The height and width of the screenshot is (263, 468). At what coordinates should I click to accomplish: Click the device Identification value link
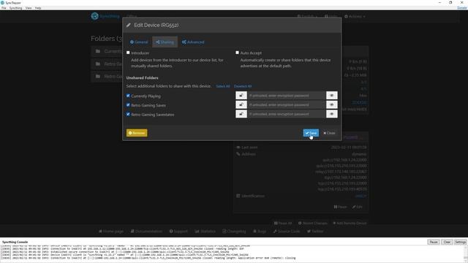[x=361, y=196]
